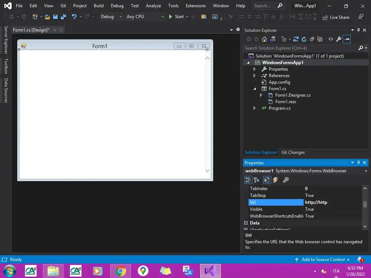Click the Properties panel scrollbar down arrow
Image resolution: width=371 pixels, height=278 pixels.
[365, 227]
